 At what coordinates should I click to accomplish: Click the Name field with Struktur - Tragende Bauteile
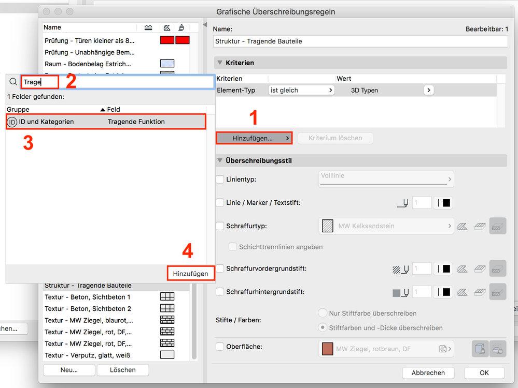tap(360, 41)
